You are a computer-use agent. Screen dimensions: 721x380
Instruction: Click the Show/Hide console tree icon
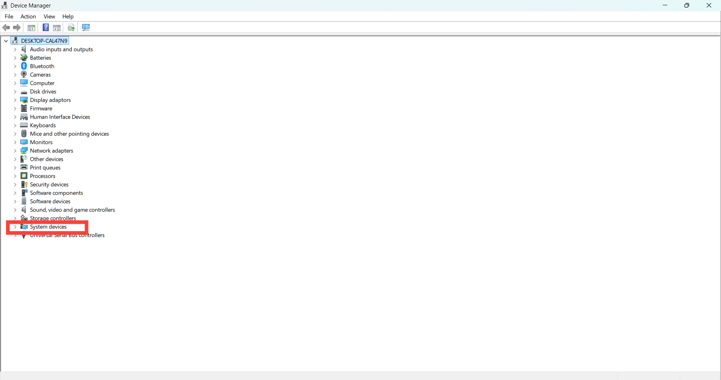[x=32, y=28]
